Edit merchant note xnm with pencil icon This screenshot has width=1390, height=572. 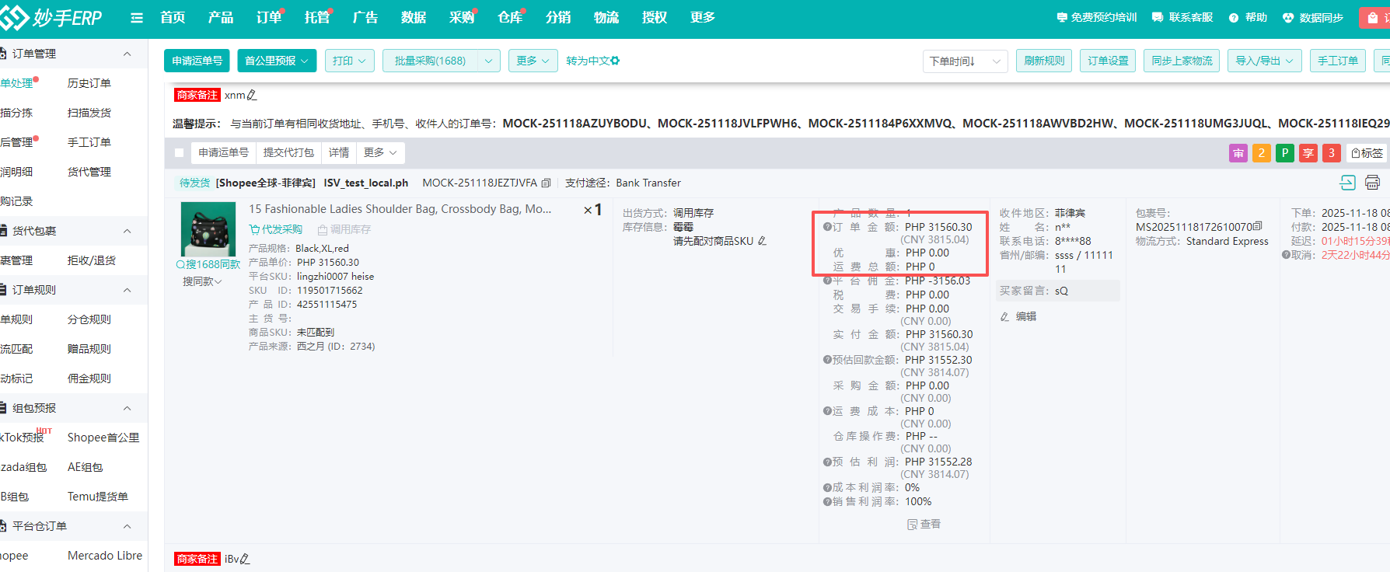252,96
